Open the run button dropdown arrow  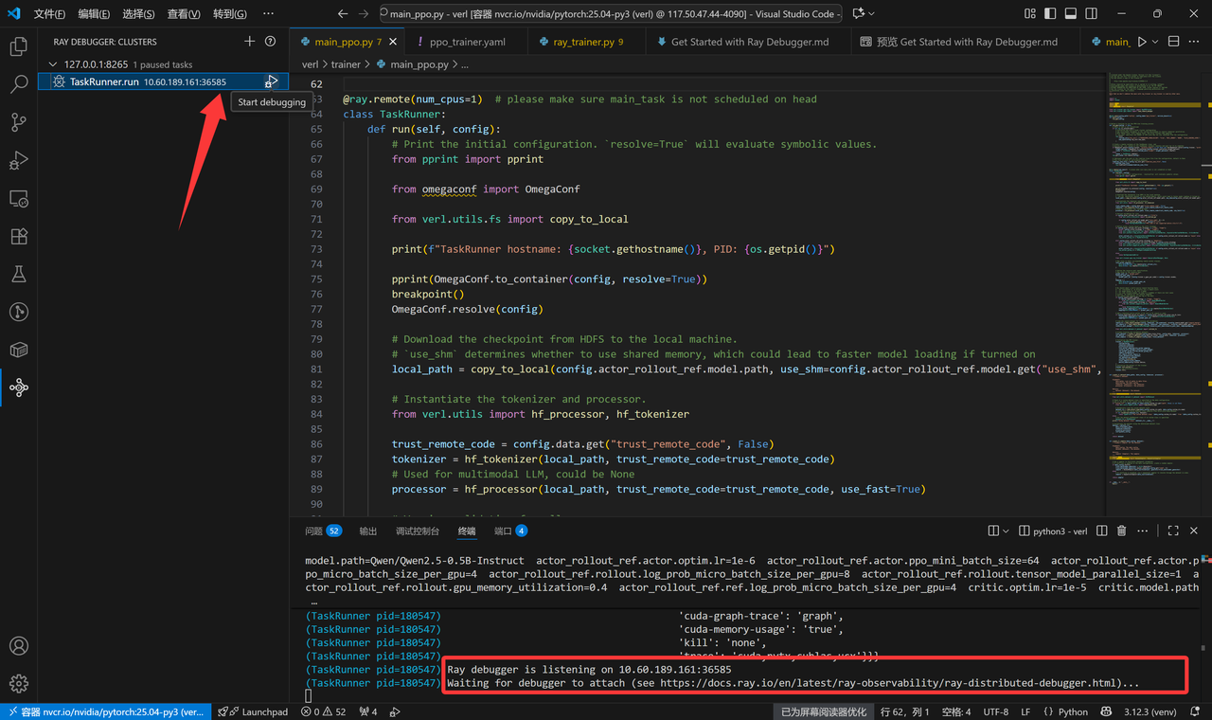tap(1156, 43)
